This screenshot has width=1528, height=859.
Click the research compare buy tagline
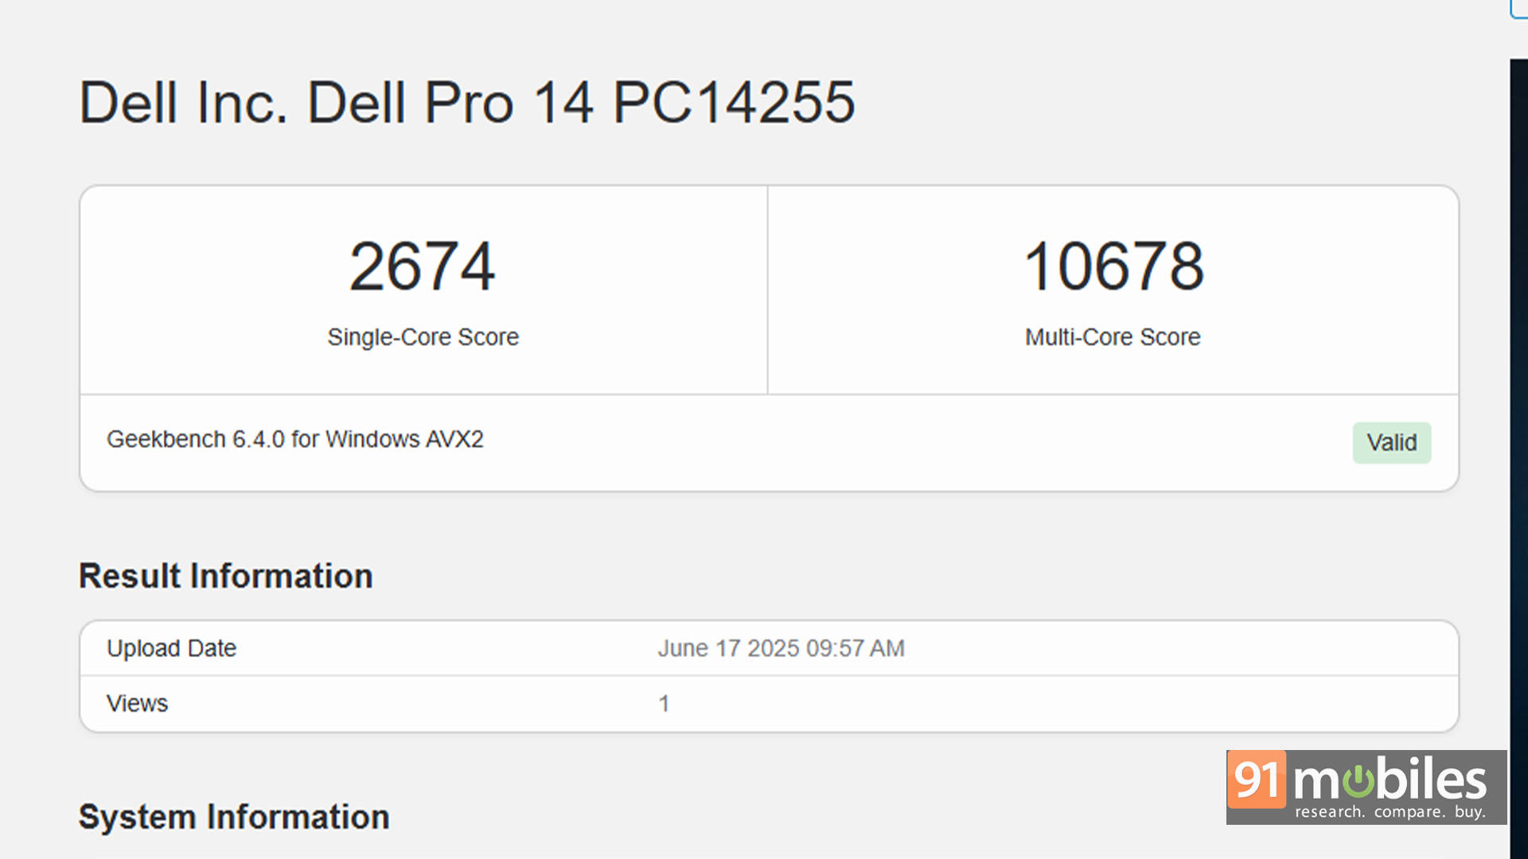[x=1390, y=812]
